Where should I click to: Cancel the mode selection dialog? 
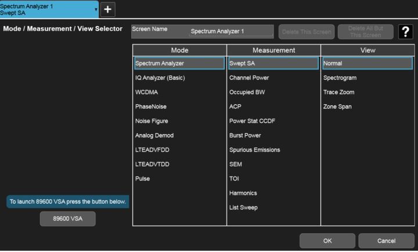(x=386, y=240)
